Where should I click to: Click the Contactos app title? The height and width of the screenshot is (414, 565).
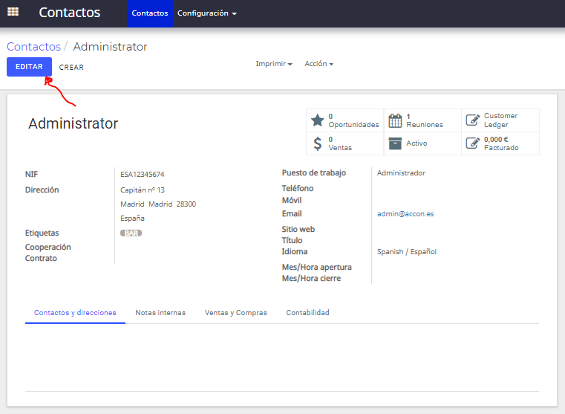70,12
